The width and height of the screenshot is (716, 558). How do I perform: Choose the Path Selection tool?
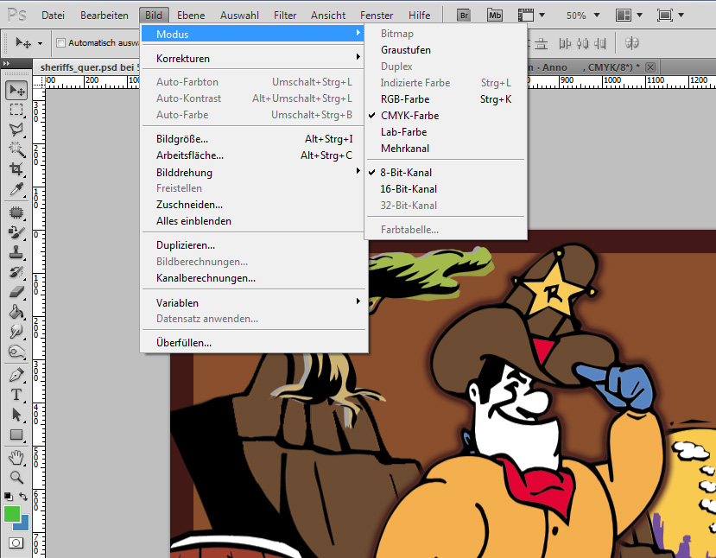[x=16, y=415]
